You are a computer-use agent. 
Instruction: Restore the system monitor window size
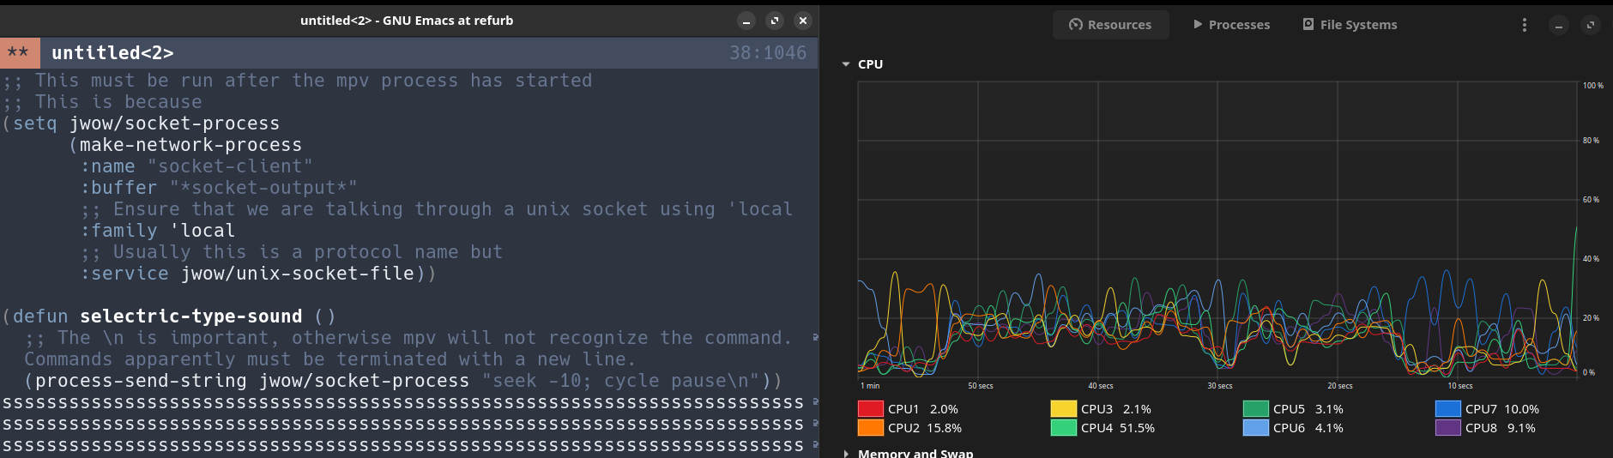1590,25
